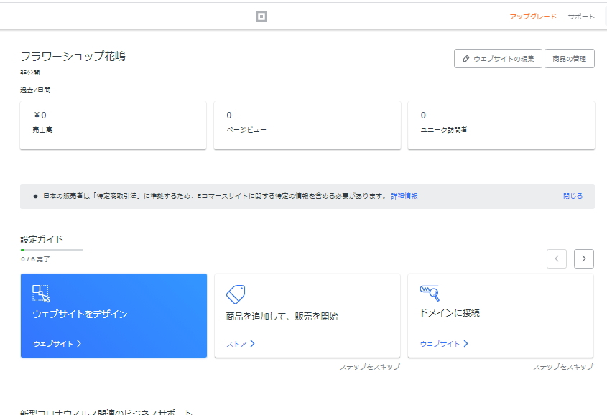Click the right arrow to advance the setup guide
The image size is (607, 415).
coord(583,258)
